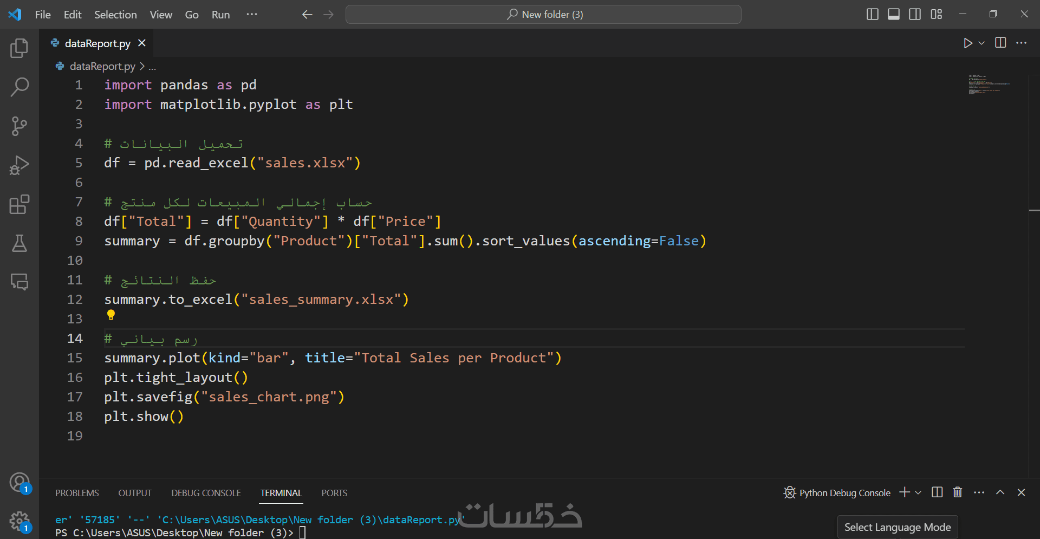Click the New folder (3) search box

click(x=543, y=15)
